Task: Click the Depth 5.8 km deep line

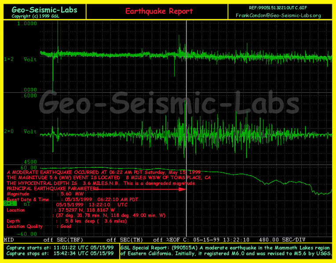Action: [x=67, y=221]
